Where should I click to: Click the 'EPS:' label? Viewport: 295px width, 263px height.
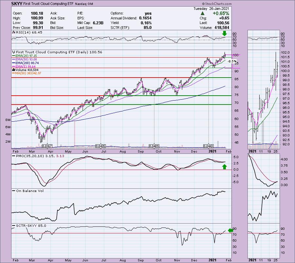(81, 18)
